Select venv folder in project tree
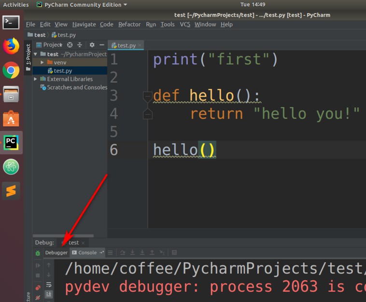The width and height of the screenshot is (366, 302). click(x=70, y=62)
